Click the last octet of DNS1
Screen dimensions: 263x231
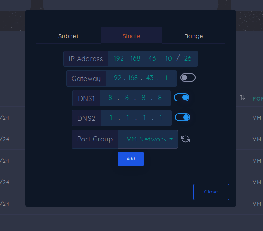coord(160,98)
